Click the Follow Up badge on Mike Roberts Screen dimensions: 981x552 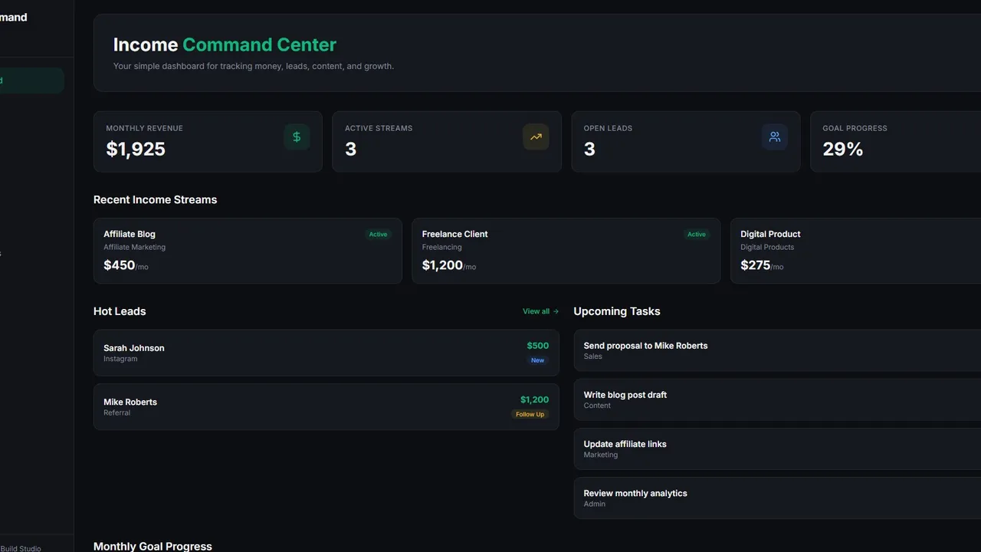(x=530, y=414)
